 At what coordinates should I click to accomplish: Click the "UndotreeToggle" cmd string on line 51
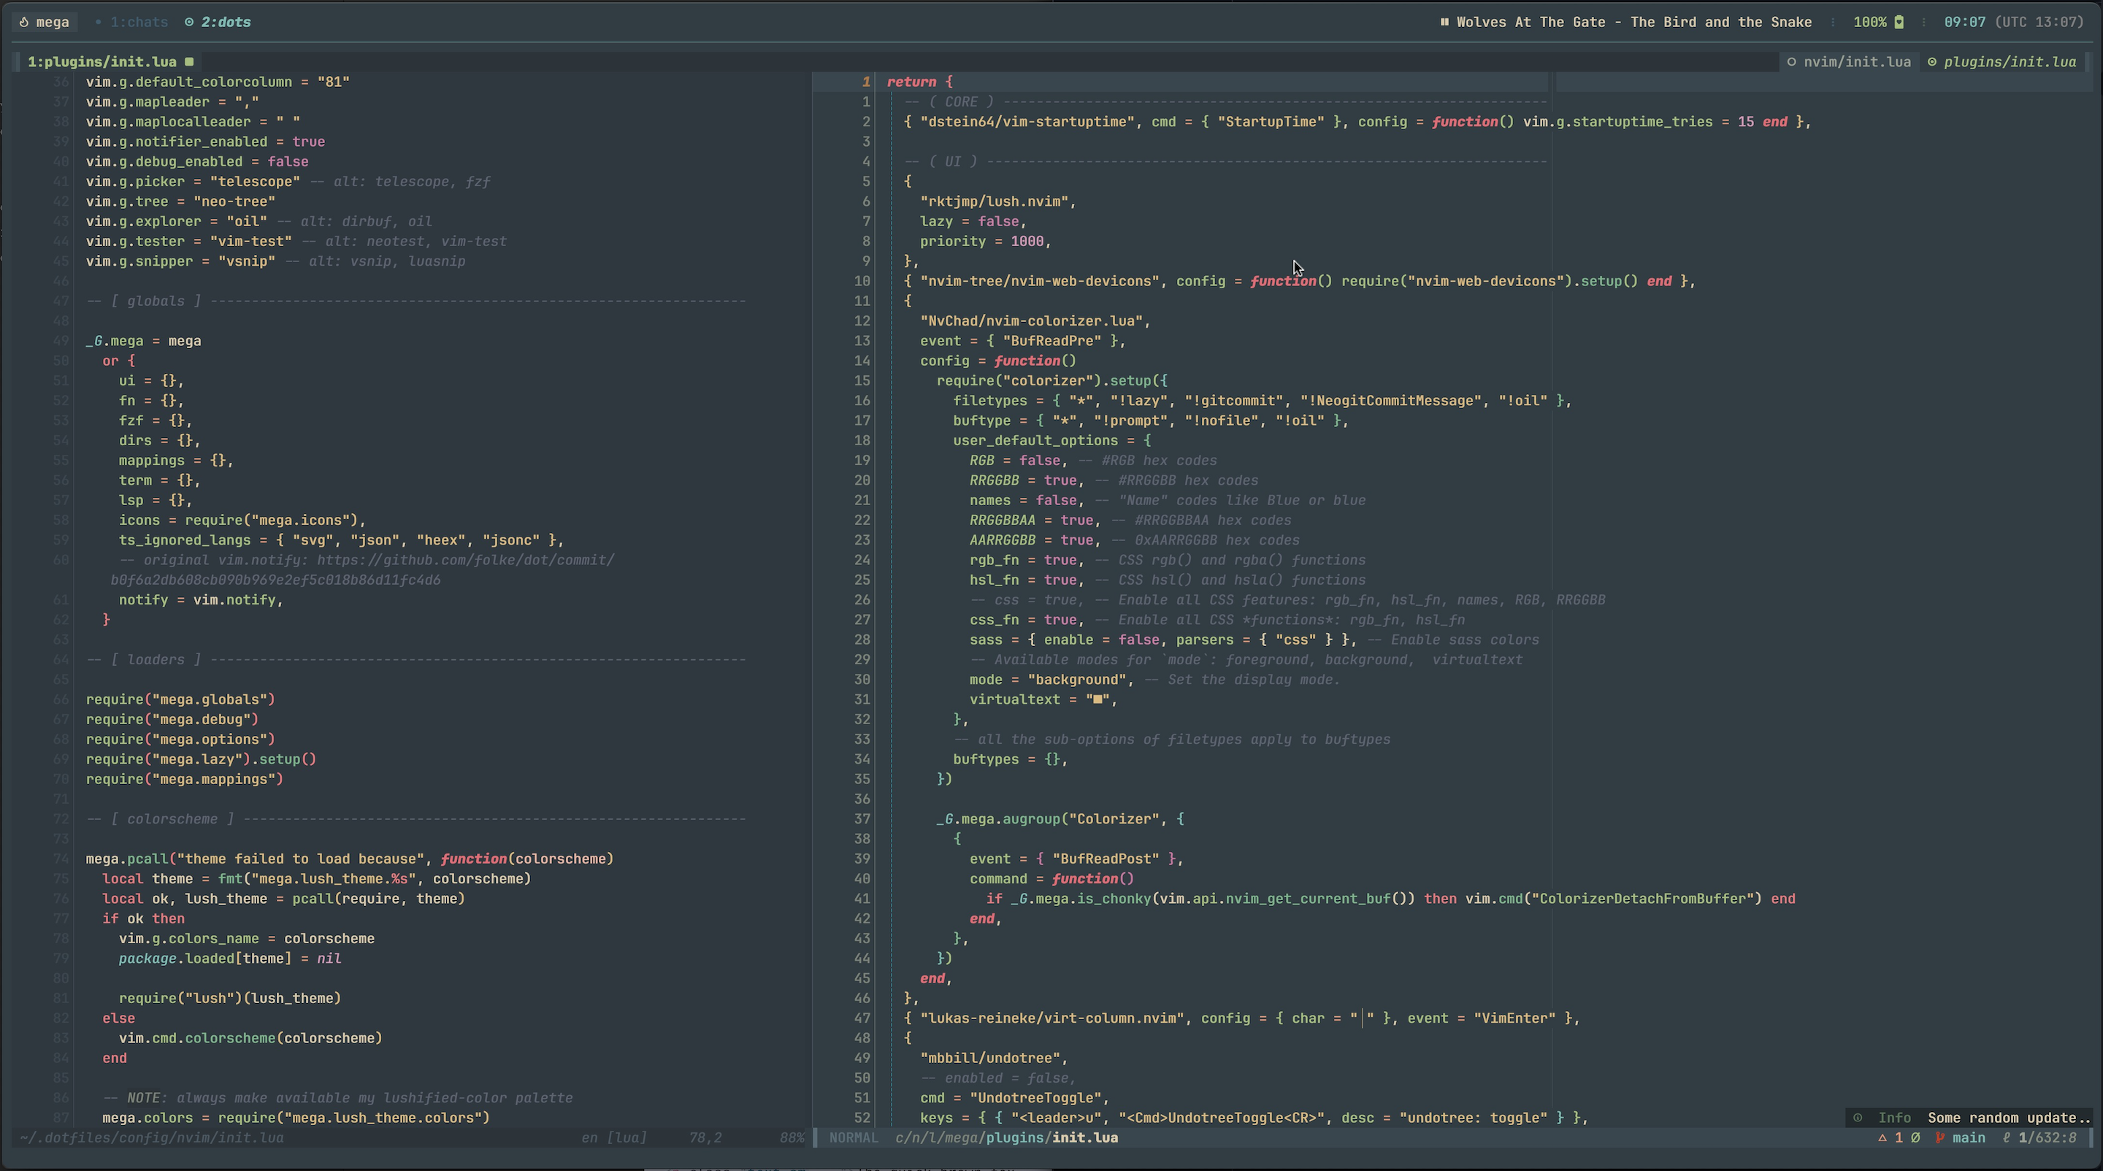[1035, 1099]
